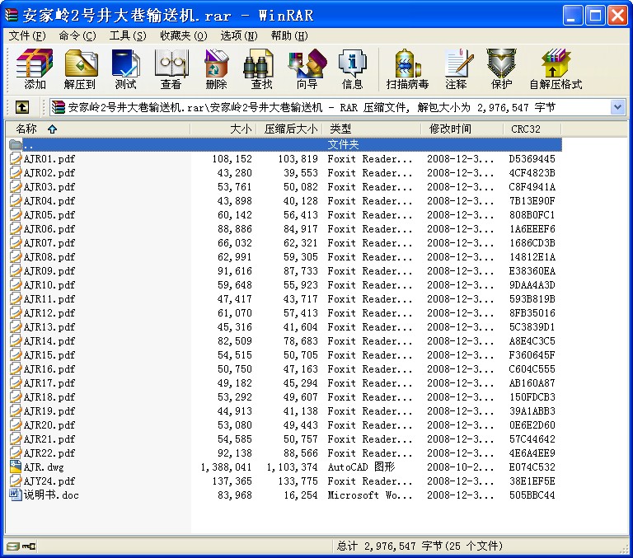Viewport: 633px width, 558px height.
Task: Select file name AJR07.pdf
Action: click(x=49, y=242)
